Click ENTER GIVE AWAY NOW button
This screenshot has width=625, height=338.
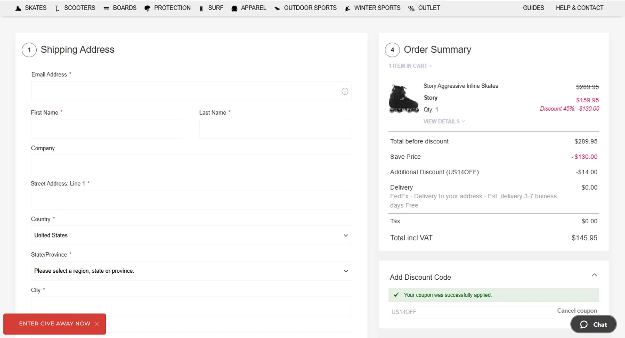click(x=55, y=324)
